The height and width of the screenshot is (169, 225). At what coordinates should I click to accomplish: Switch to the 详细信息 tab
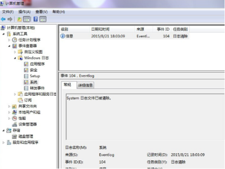(85, 85)
